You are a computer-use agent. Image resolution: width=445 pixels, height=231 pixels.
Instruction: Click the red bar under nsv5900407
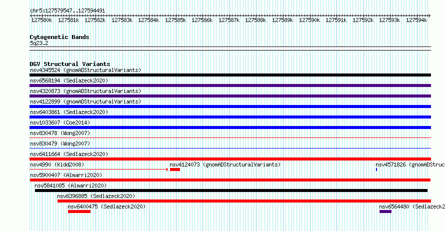[x=230, y=180]
